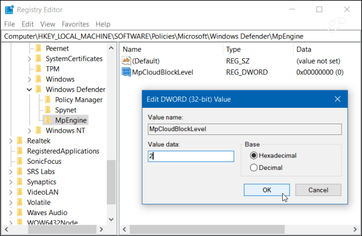362x236 pixels.
Task: Close the Edit DWORD dialog with X
Action: click(338, 99)
